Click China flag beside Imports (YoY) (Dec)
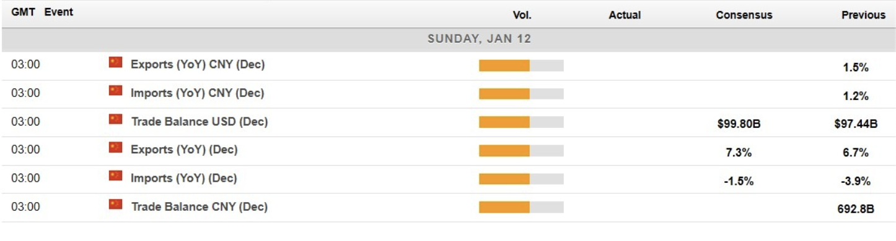 [115, 176]
